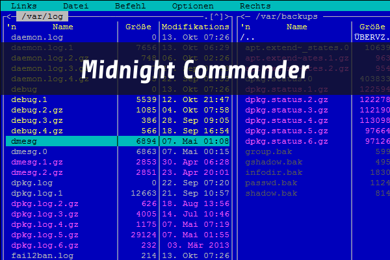Screen dimensions: 390x260
Task: Sort left panel by Name column
Action: tap(62, 27)
